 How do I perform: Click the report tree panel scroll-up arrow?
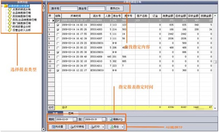coord(43,6)
